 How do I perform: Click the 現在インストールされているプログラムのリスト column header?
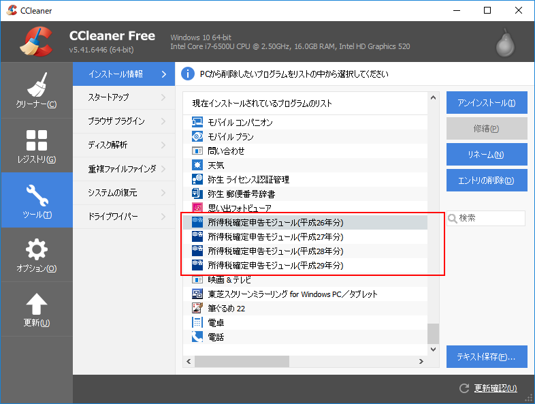tap(305, 104)
